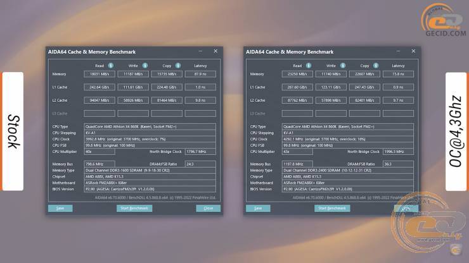Image resolution: width=469 pixels, height=263 pixels.
Task: Click CPU Multiplier field showing 43x
Action: tap(297, 152)
